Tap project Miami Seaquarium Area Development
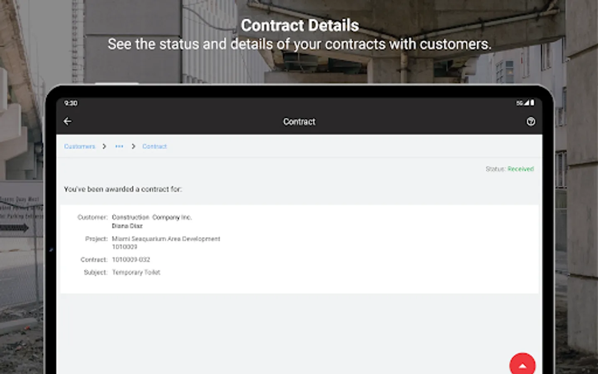598x374 pixels. (166, 239)
